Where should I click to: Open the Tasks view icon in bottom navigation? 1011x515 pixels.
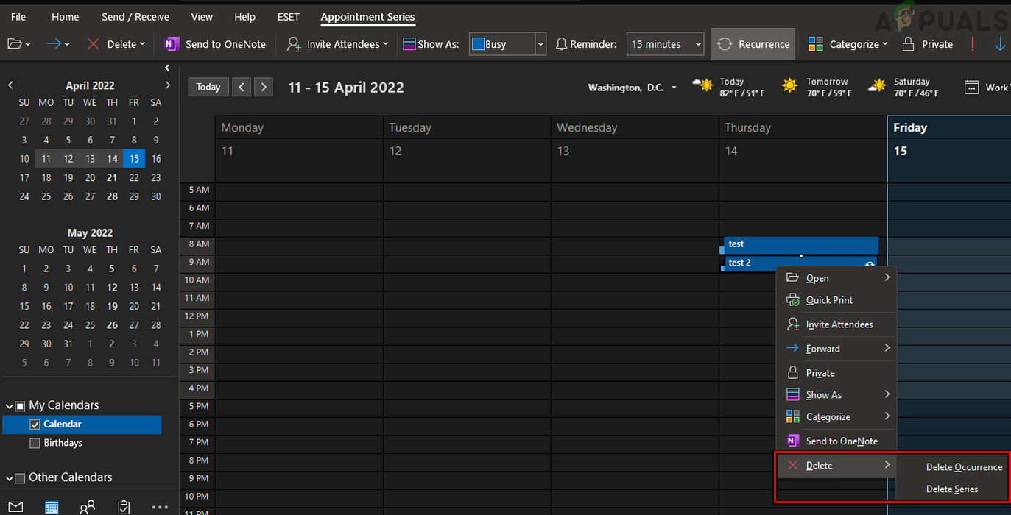pyautogui.click(x=124, y=507)
